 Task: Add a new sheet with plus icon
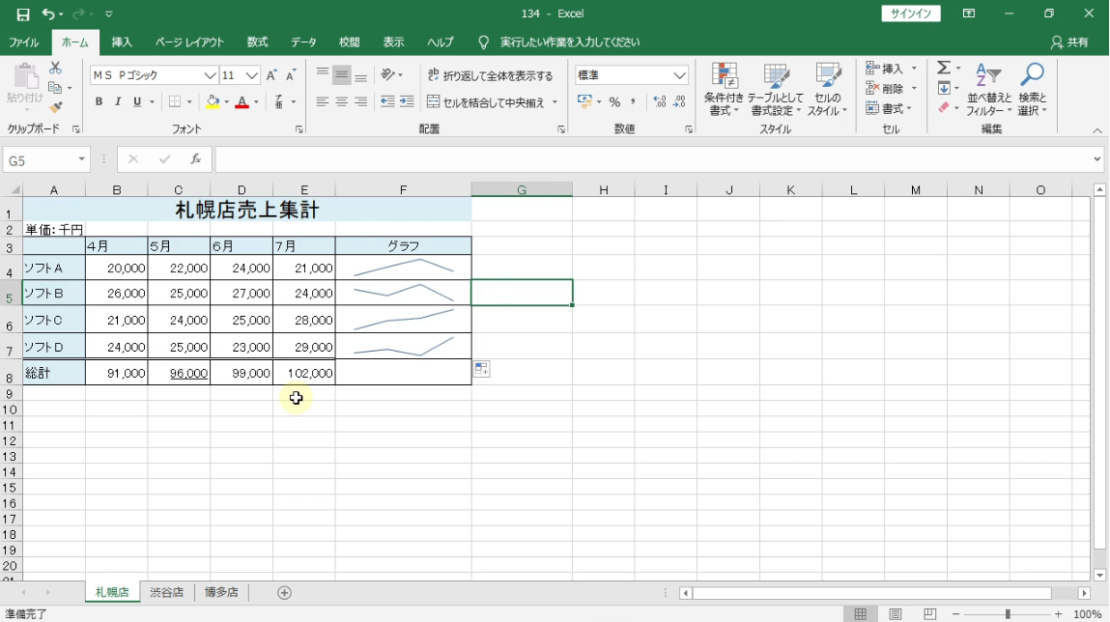(284, 593)
